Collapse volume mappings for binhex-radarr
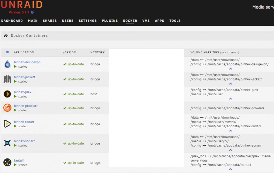The width and height of the screenshot is (274, 173). [x=230, y=131]
